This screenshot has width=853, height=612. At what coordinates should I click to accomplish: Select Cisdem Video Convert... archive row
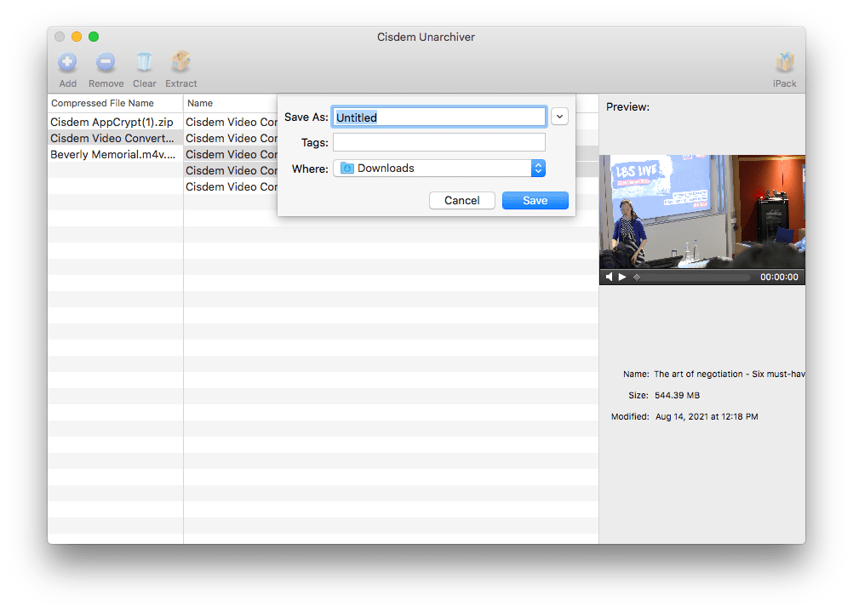coord(115,138)
